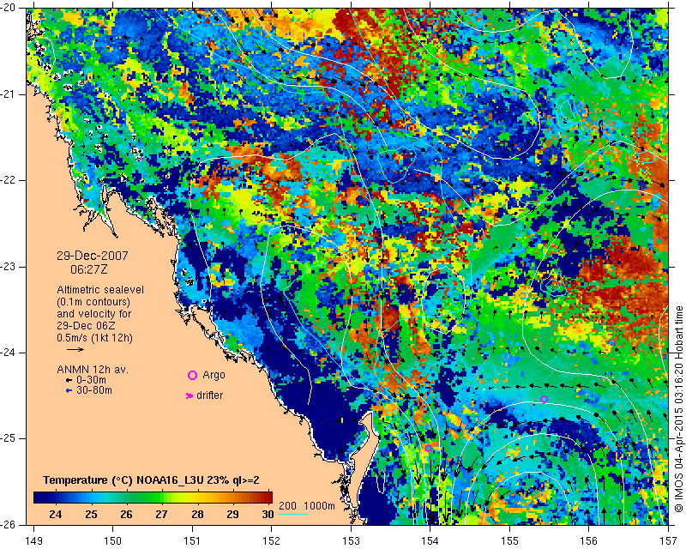Click the "30-80m" depth label
Image resolution: width=686 pixels, height=549 pixels.
coord(94,390)
